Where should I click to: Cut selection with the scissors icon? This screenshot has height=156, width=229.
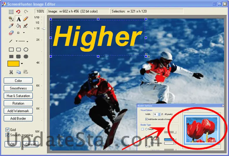pyautogui.click(x=11, y=72)
